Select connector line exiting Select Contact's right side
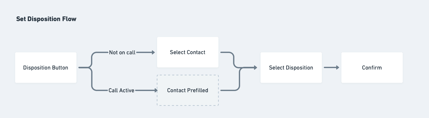 [x=225, y=52]
